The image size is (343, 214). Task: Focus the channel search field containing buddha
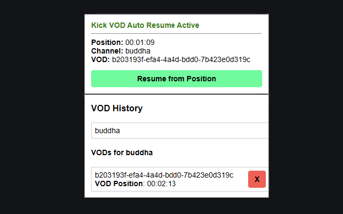(x=180, y=131)
